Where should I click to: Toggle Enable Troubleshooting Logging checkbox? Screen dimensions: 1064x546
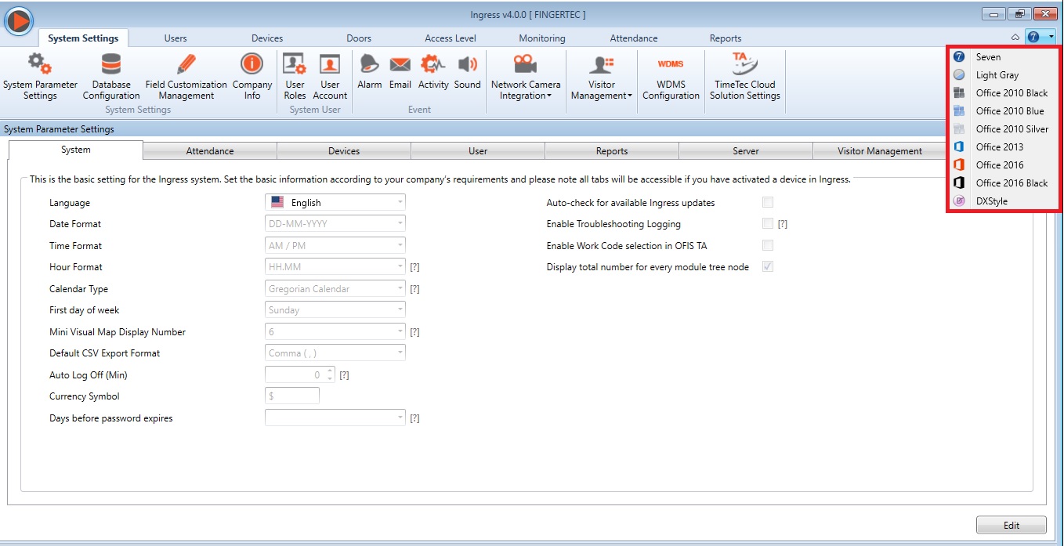pyautogui.click(x=768, y=223)
